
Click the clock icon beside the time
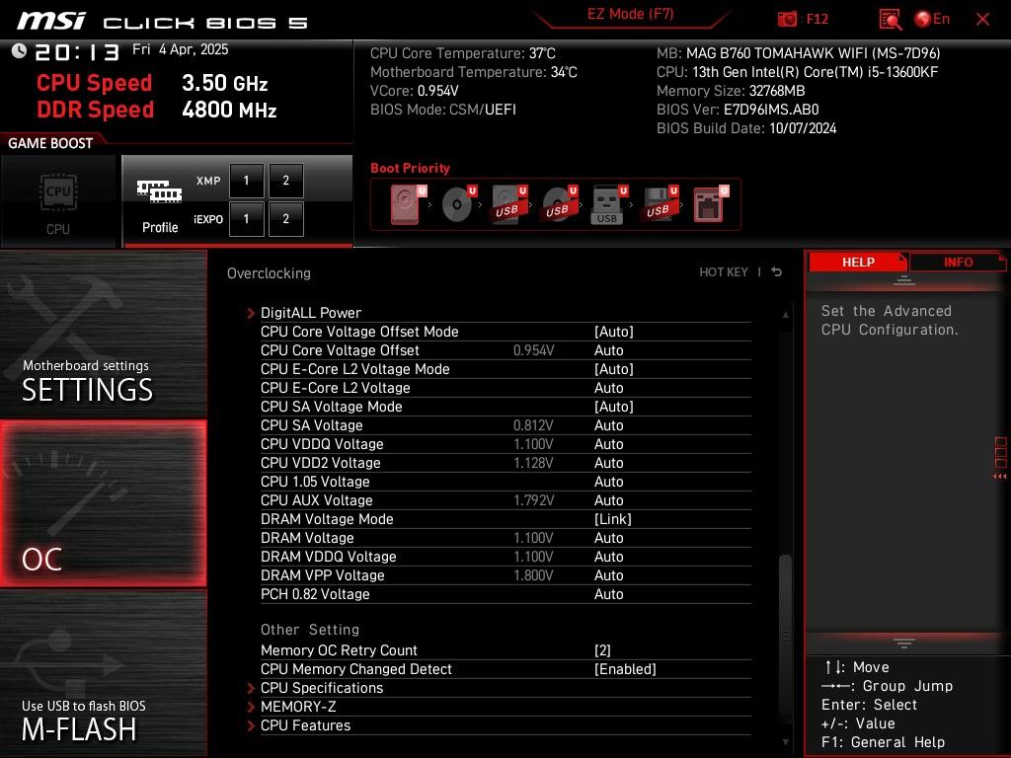click(19, 50)
